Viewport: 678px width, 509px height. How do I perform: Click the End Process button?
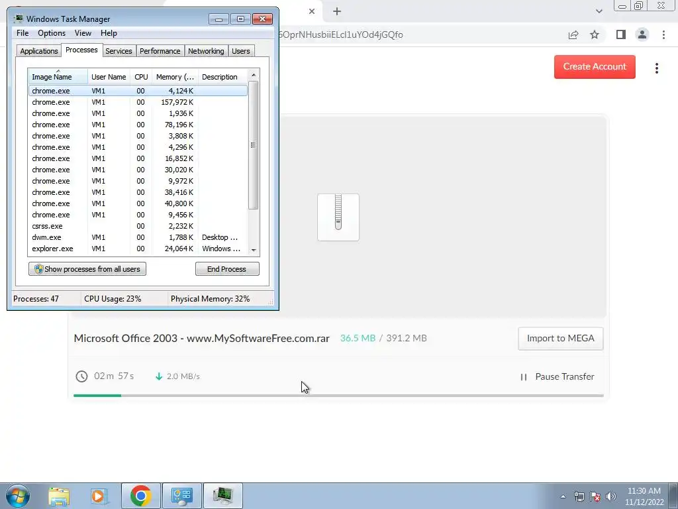point(227,269)
